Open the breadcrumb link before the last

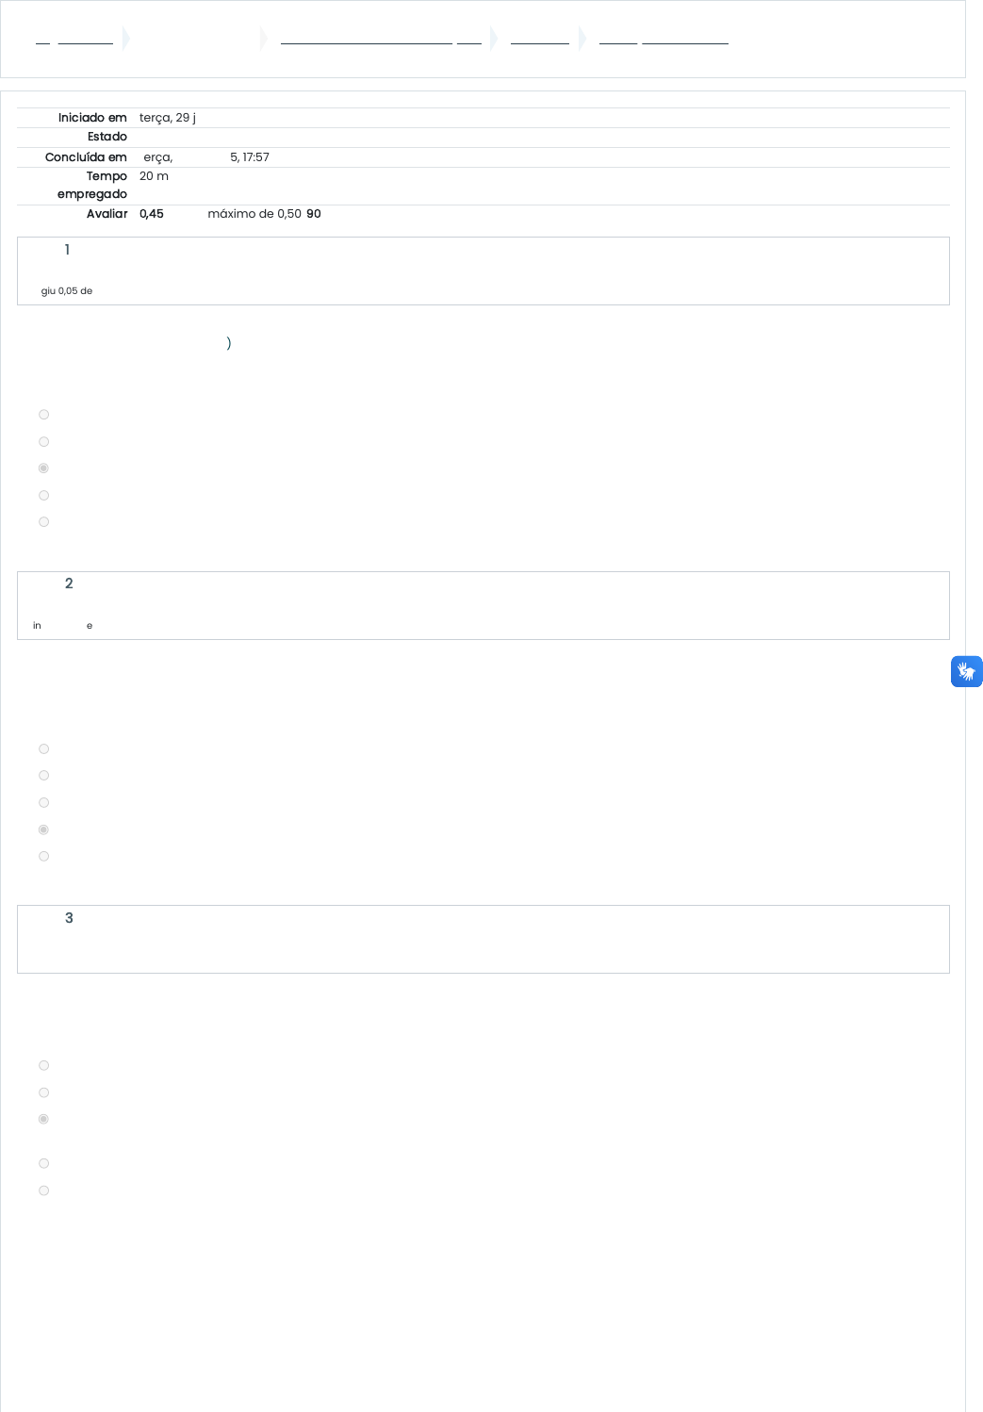pos(540,39)
